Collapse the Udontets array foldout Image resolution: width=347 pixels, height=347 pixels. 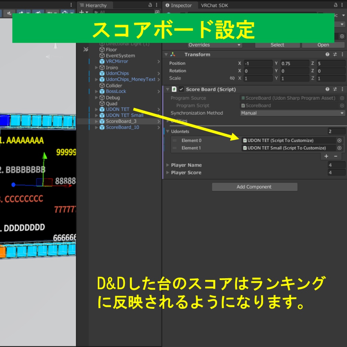[167, 131]
